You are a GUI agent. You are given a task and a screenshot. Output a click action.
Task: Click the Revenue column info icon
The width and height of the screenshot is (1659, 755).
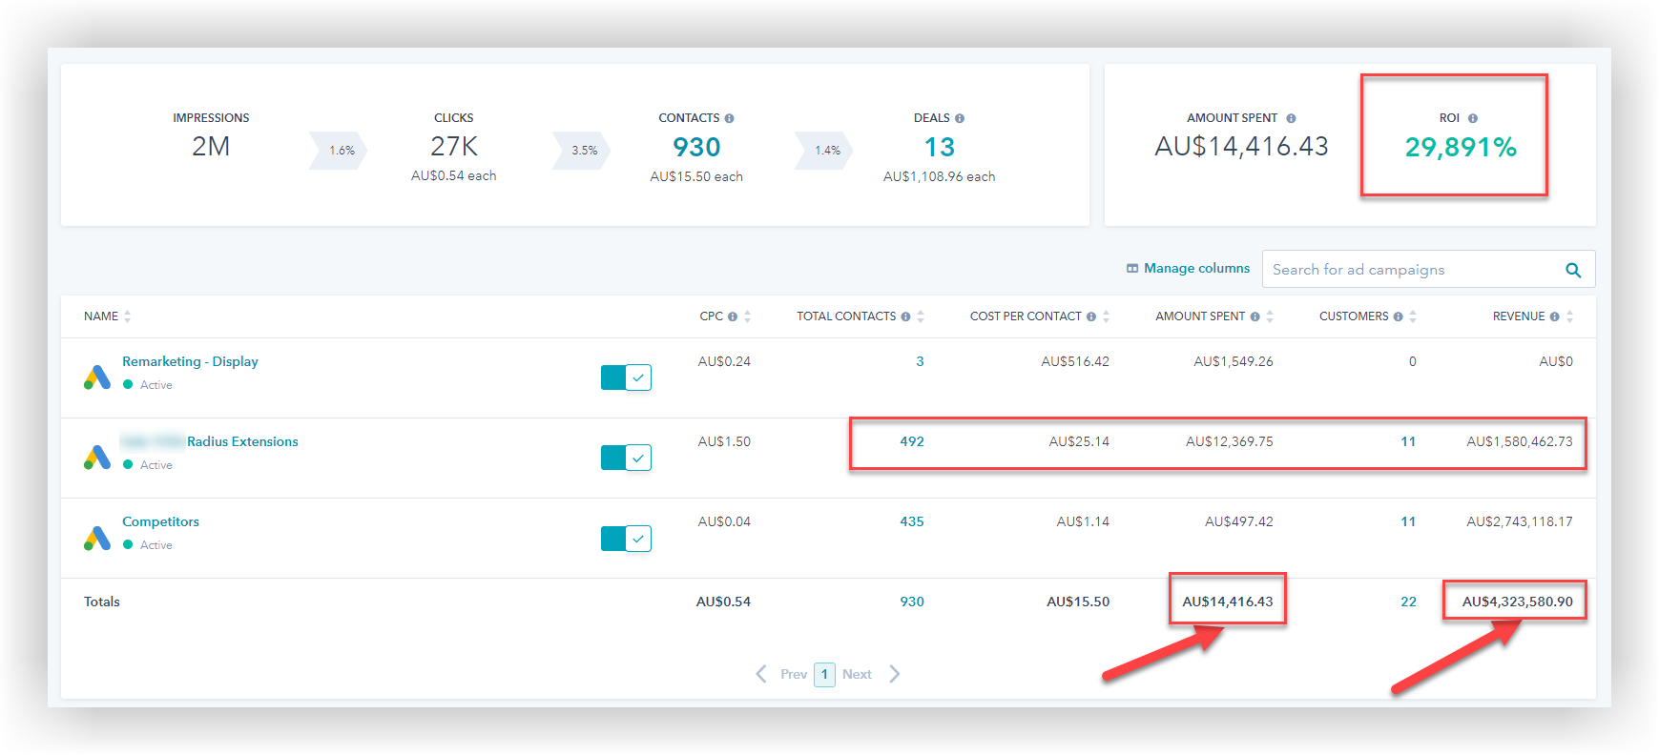point(1554,316)
